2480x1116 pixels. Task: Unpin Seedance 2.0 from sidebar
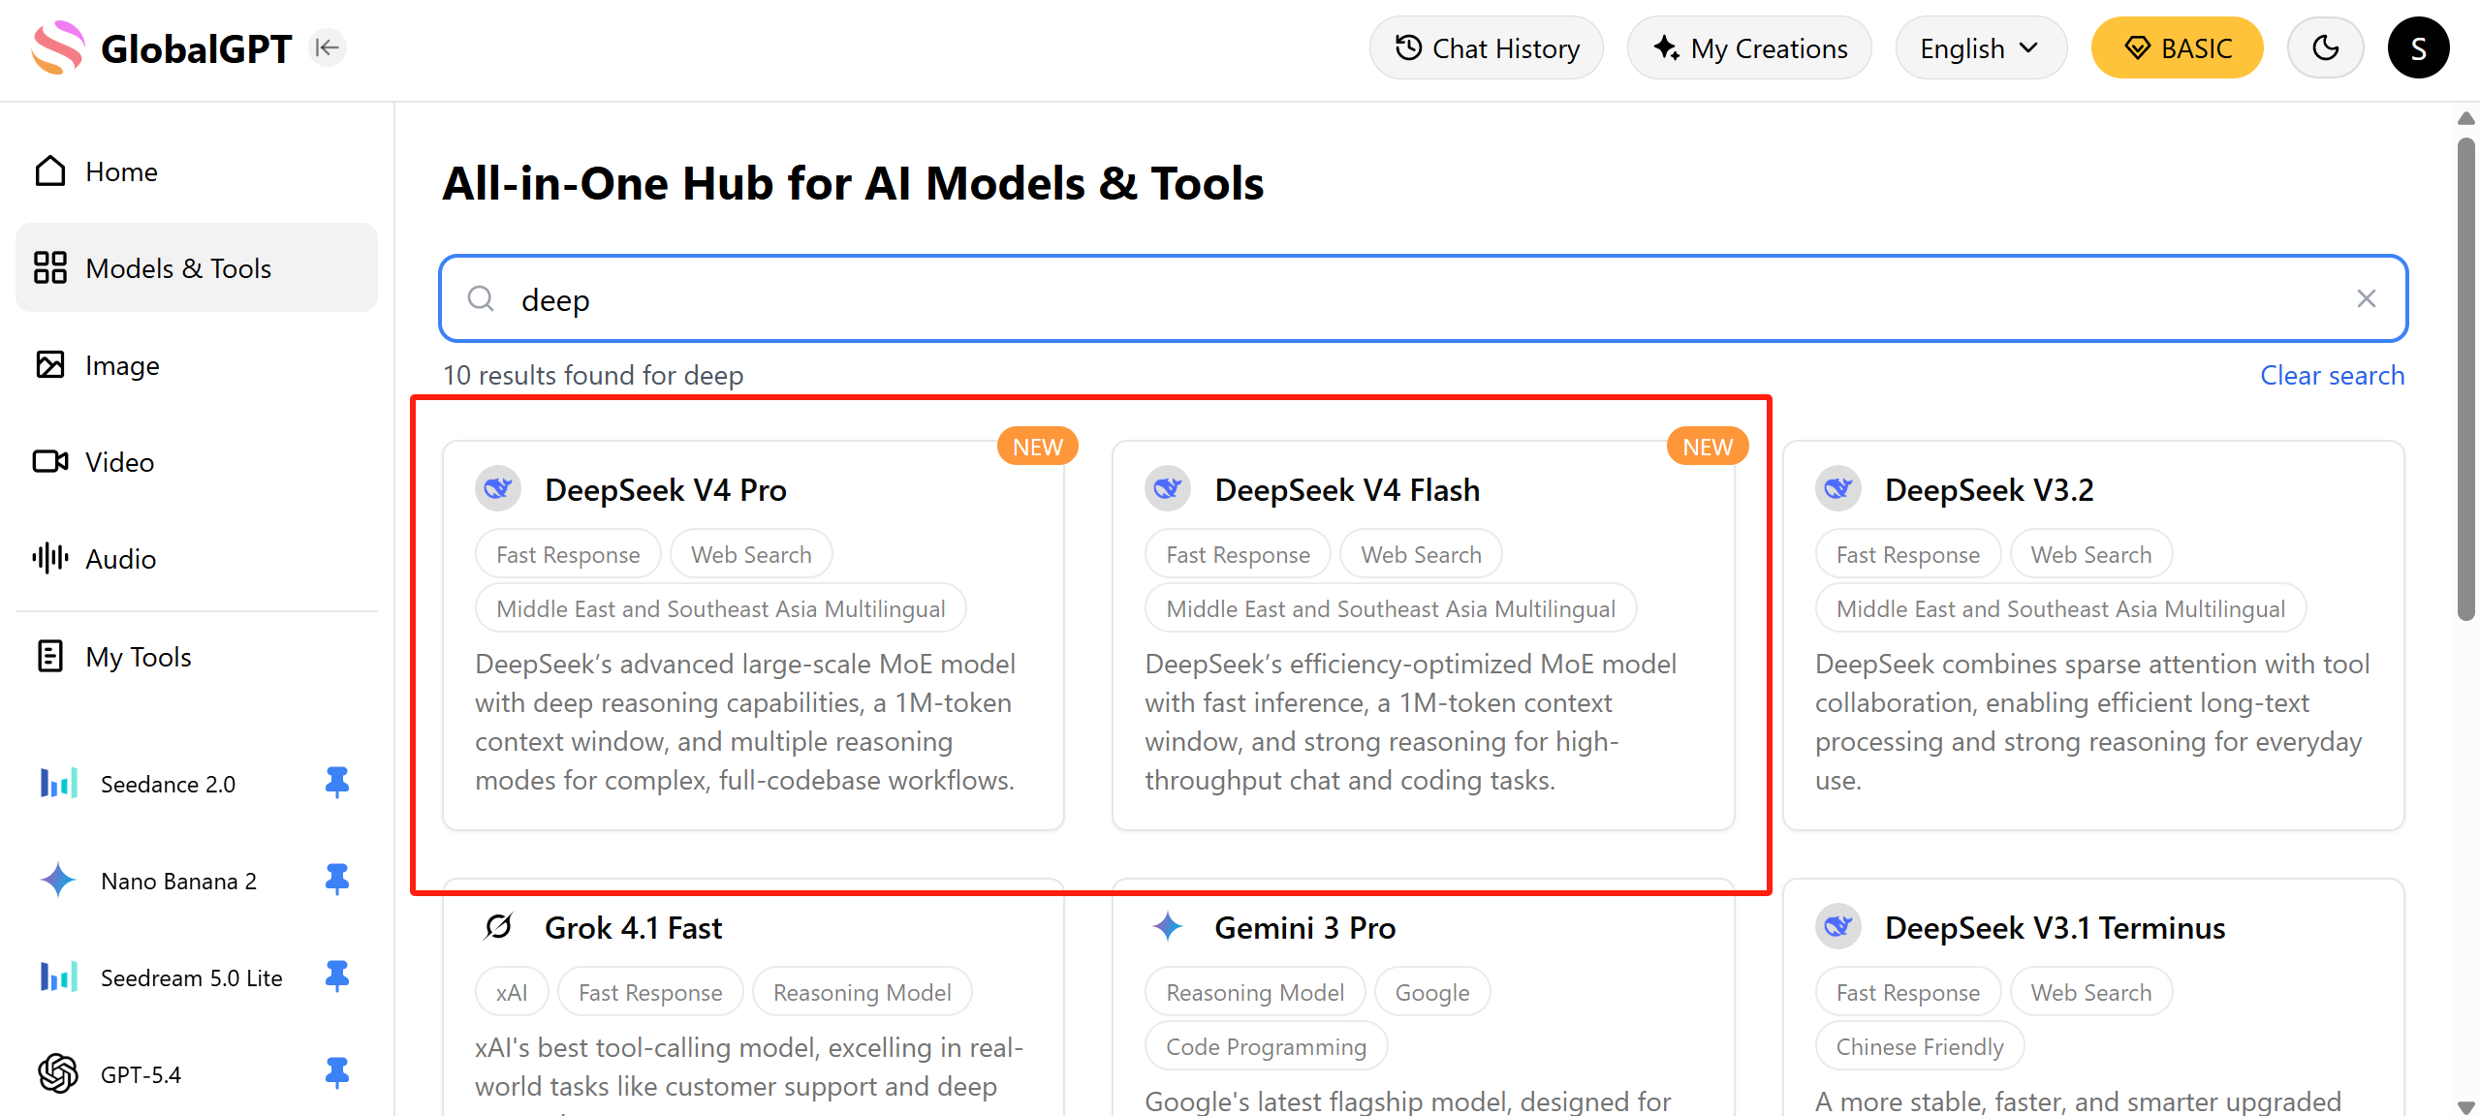[x=336, y=782]
